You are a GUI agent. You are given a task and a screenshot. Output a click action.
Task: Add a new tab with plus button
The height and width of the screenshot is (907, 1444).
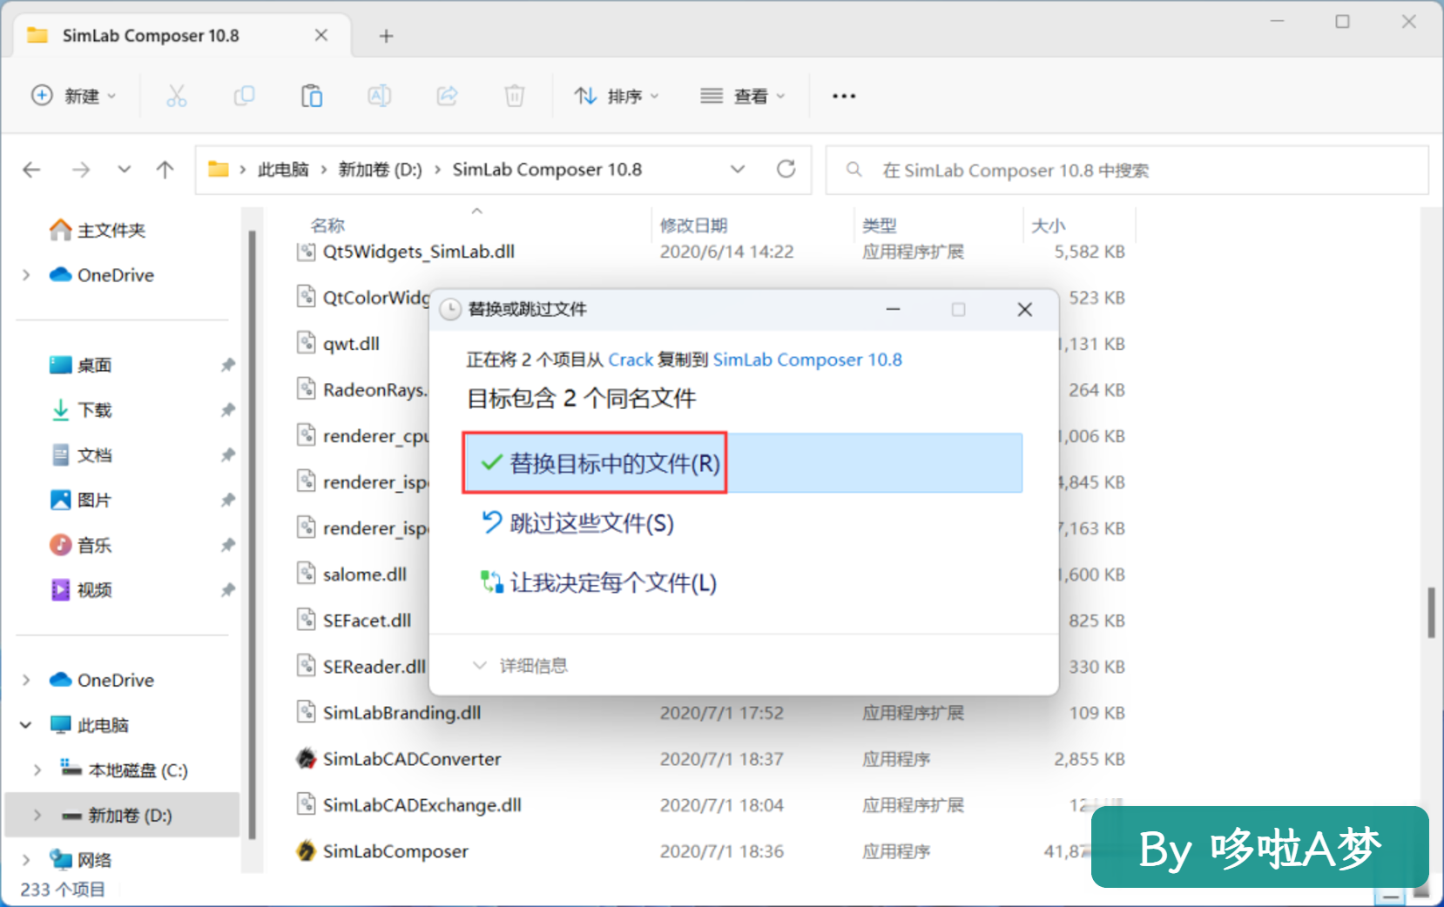coord(387,36)
